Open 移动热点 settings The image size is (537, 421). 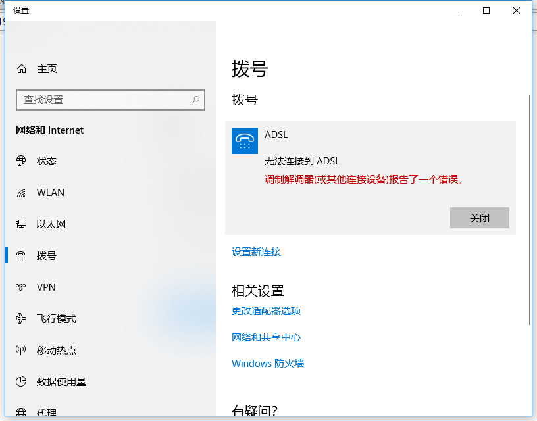(57, 350)
